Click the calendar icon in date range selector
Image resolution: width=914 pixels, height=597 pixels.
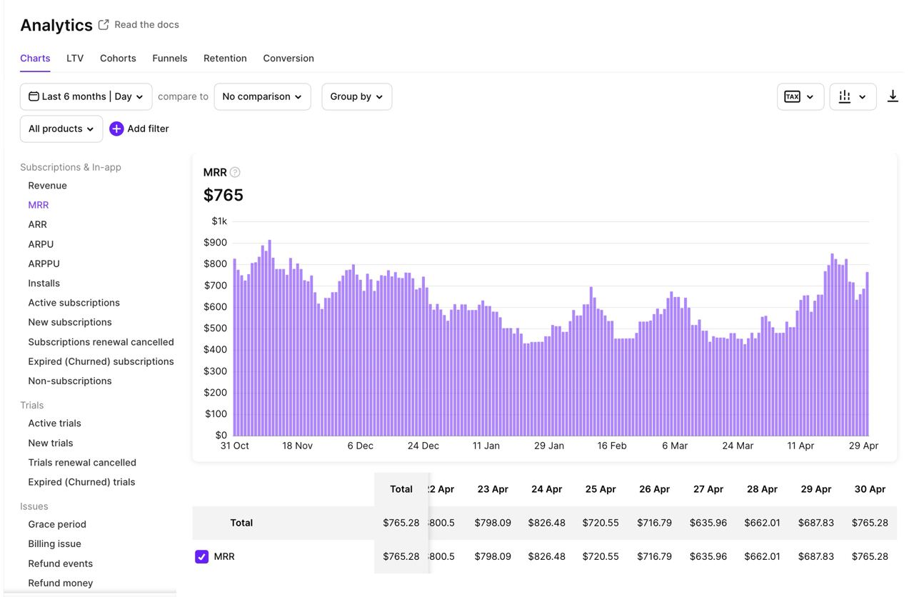pos(33,96)
